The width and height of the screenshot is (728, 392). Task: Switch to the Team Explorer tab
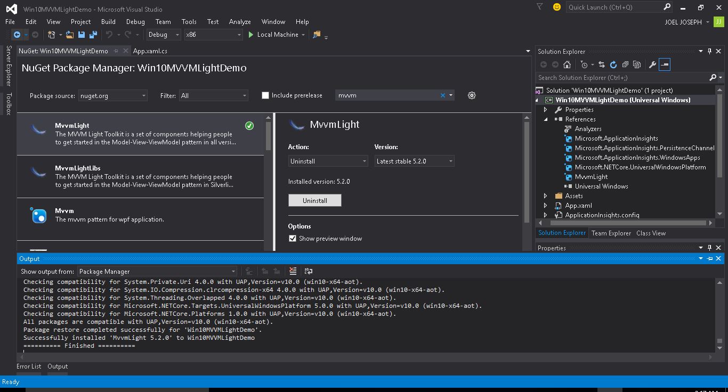(x=611, y=233)
